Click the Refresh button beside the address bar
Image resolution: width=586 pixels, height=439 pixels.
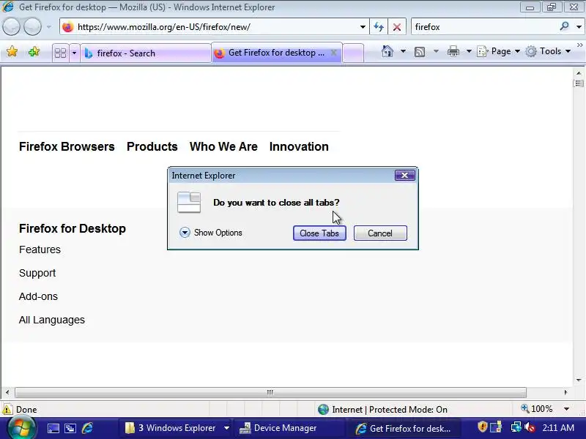tap(379, 27)
